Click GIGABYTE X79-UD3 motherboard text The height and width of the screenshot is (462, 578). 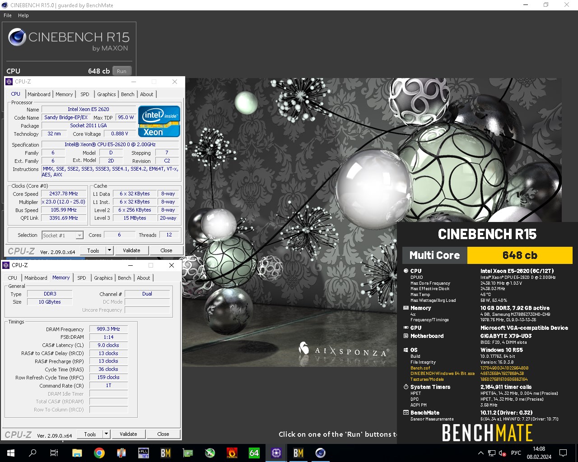click(506, 336)
